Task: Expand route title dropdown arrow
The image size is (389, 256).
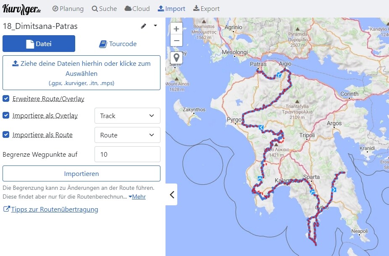Action: [155, 26]
